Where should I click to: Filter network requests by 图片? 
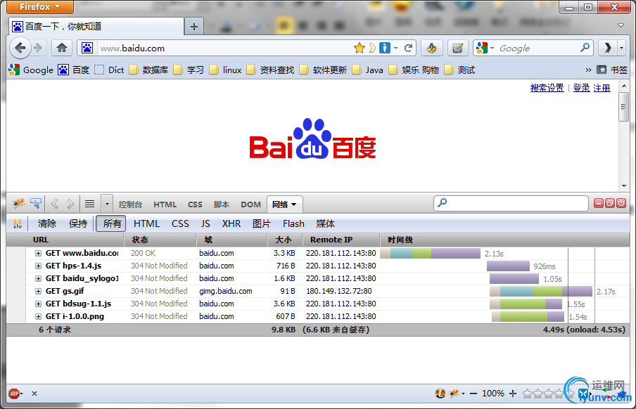(261, 223)
